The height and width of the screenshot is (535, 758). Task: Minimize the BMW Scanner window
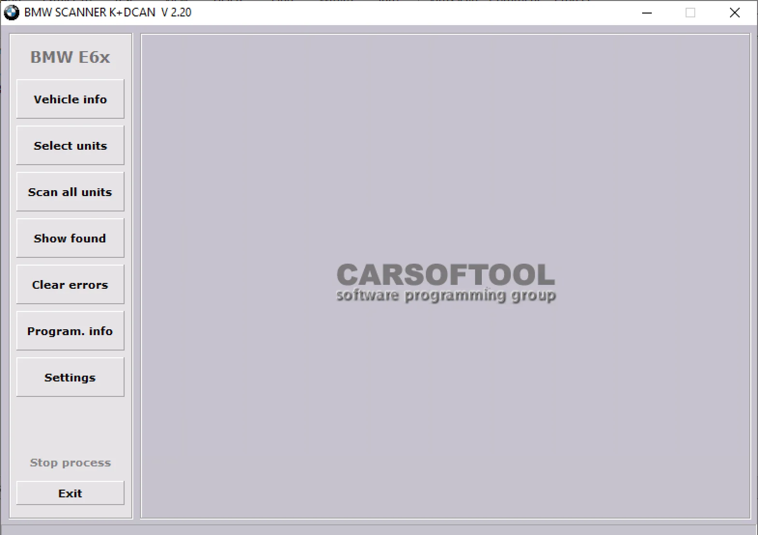click(647, 13)
